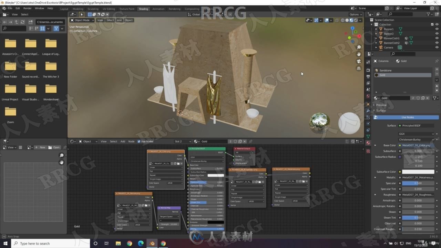Open the Material properties tab

[368, 143]
